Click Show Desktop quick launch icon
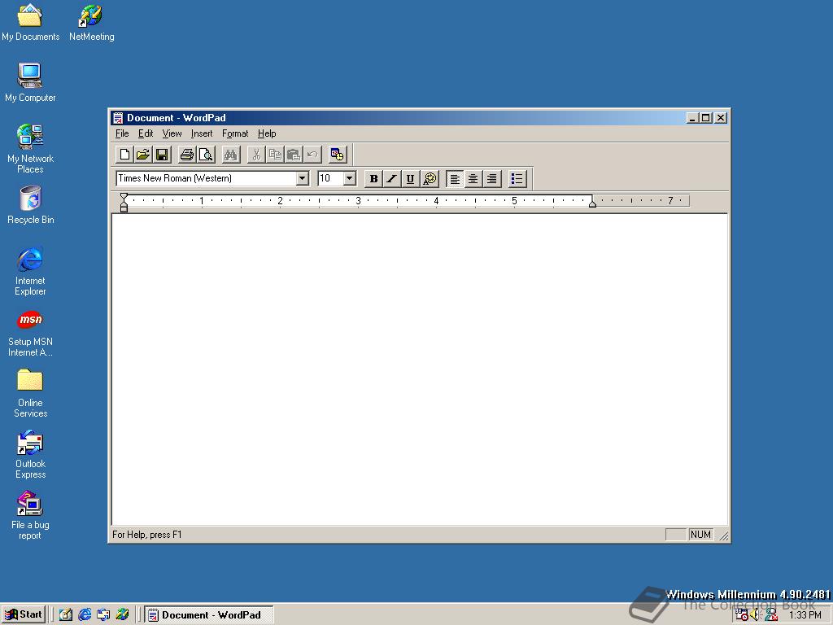 (66, 615)
